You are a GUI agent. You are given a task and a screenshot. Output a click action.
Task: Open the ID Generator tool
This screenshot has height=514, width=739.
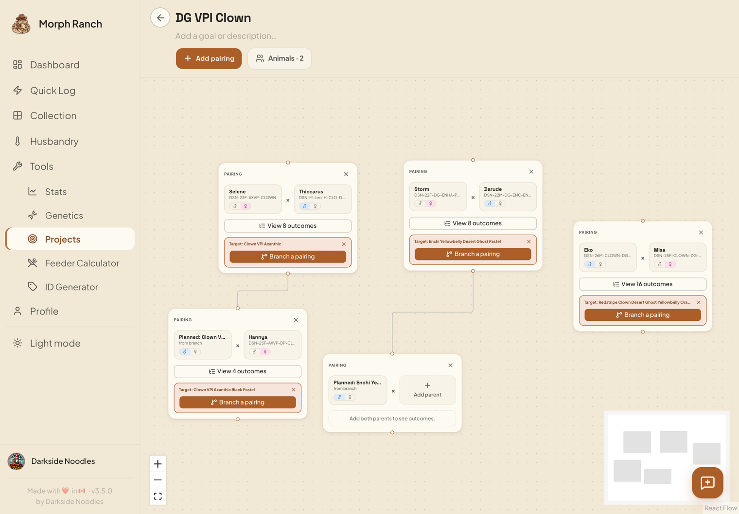coord(70,287)
